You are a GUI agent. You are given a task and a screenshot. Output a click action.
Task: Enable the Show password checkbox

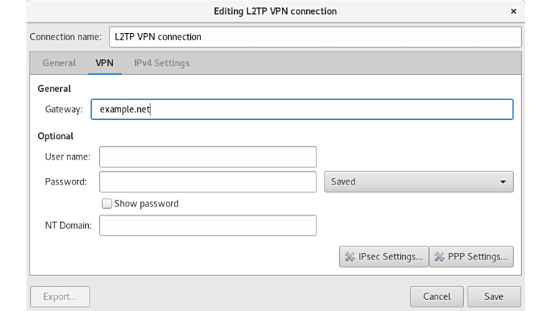tap(106, 204)
